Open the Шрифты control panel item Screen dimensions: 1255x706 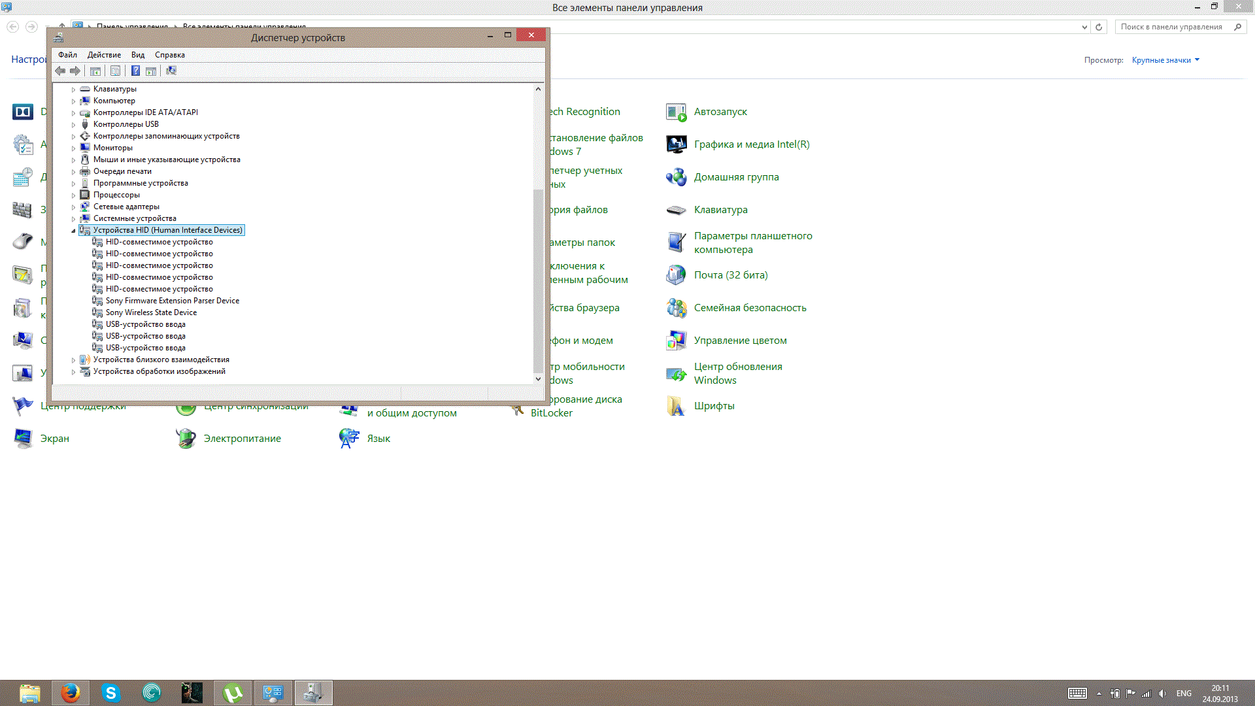point(714,406)
